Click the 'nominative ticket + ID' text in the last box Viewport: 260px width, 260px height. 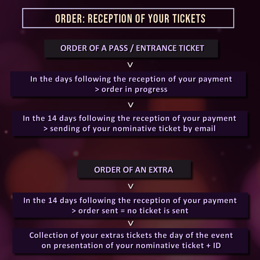pyautogui.click(x=178, y=246)
